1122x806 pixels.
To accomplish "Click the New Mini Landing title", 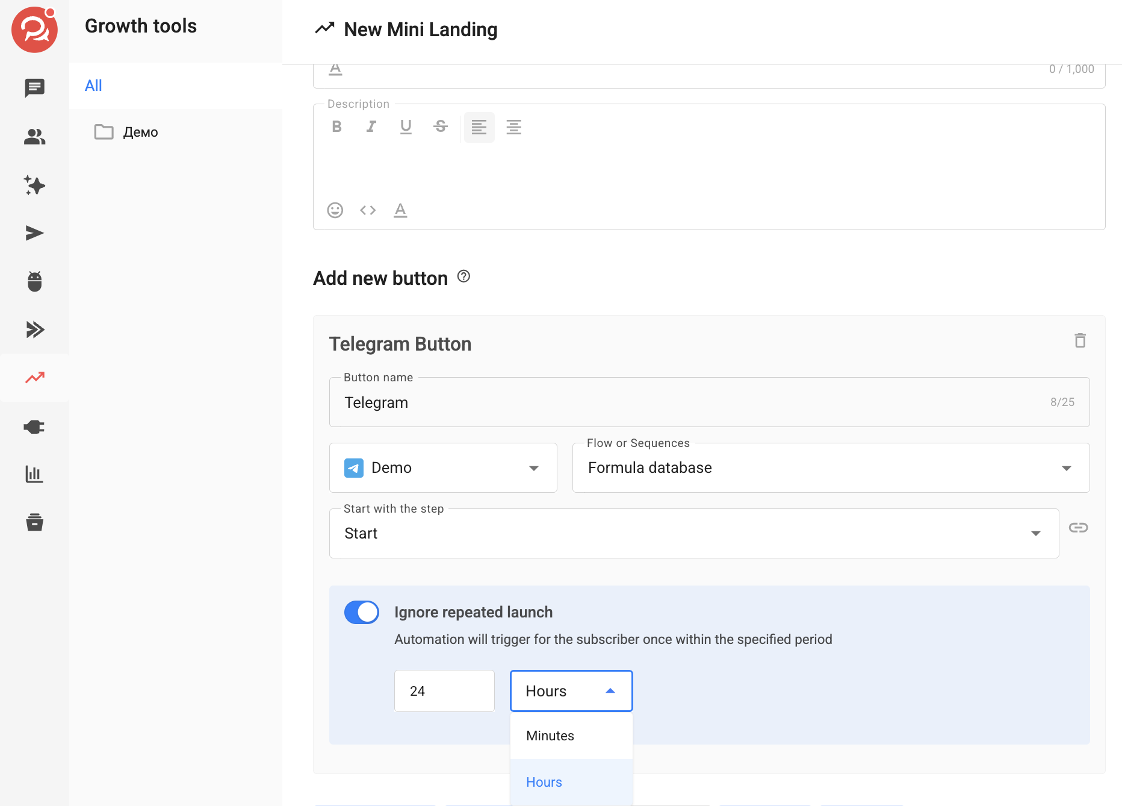I will pos(421,30).
